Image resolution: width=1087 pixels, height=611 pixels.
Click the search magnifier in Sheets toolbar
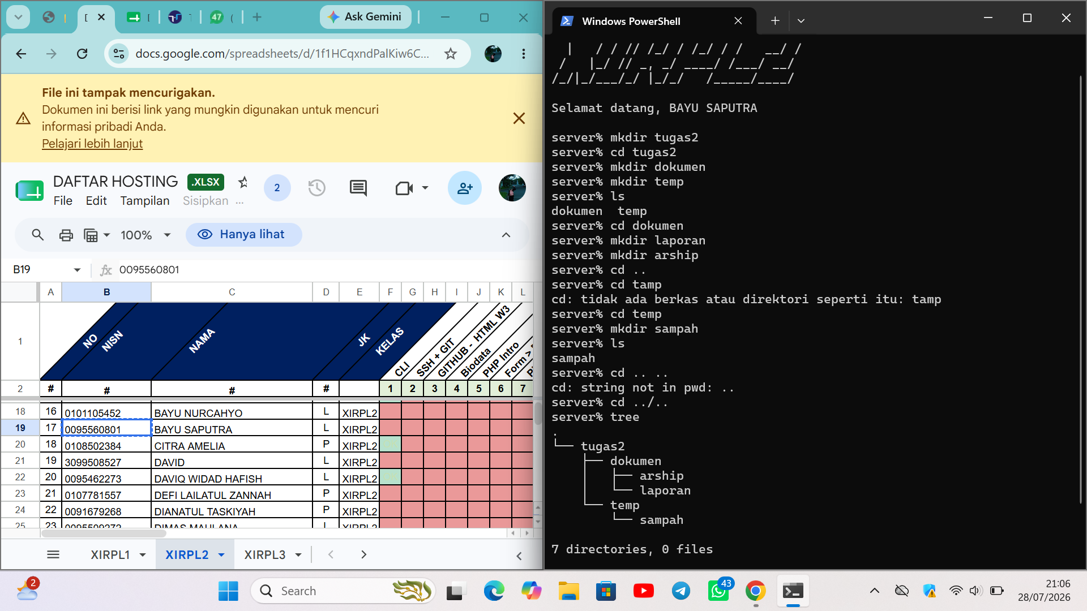37,235
